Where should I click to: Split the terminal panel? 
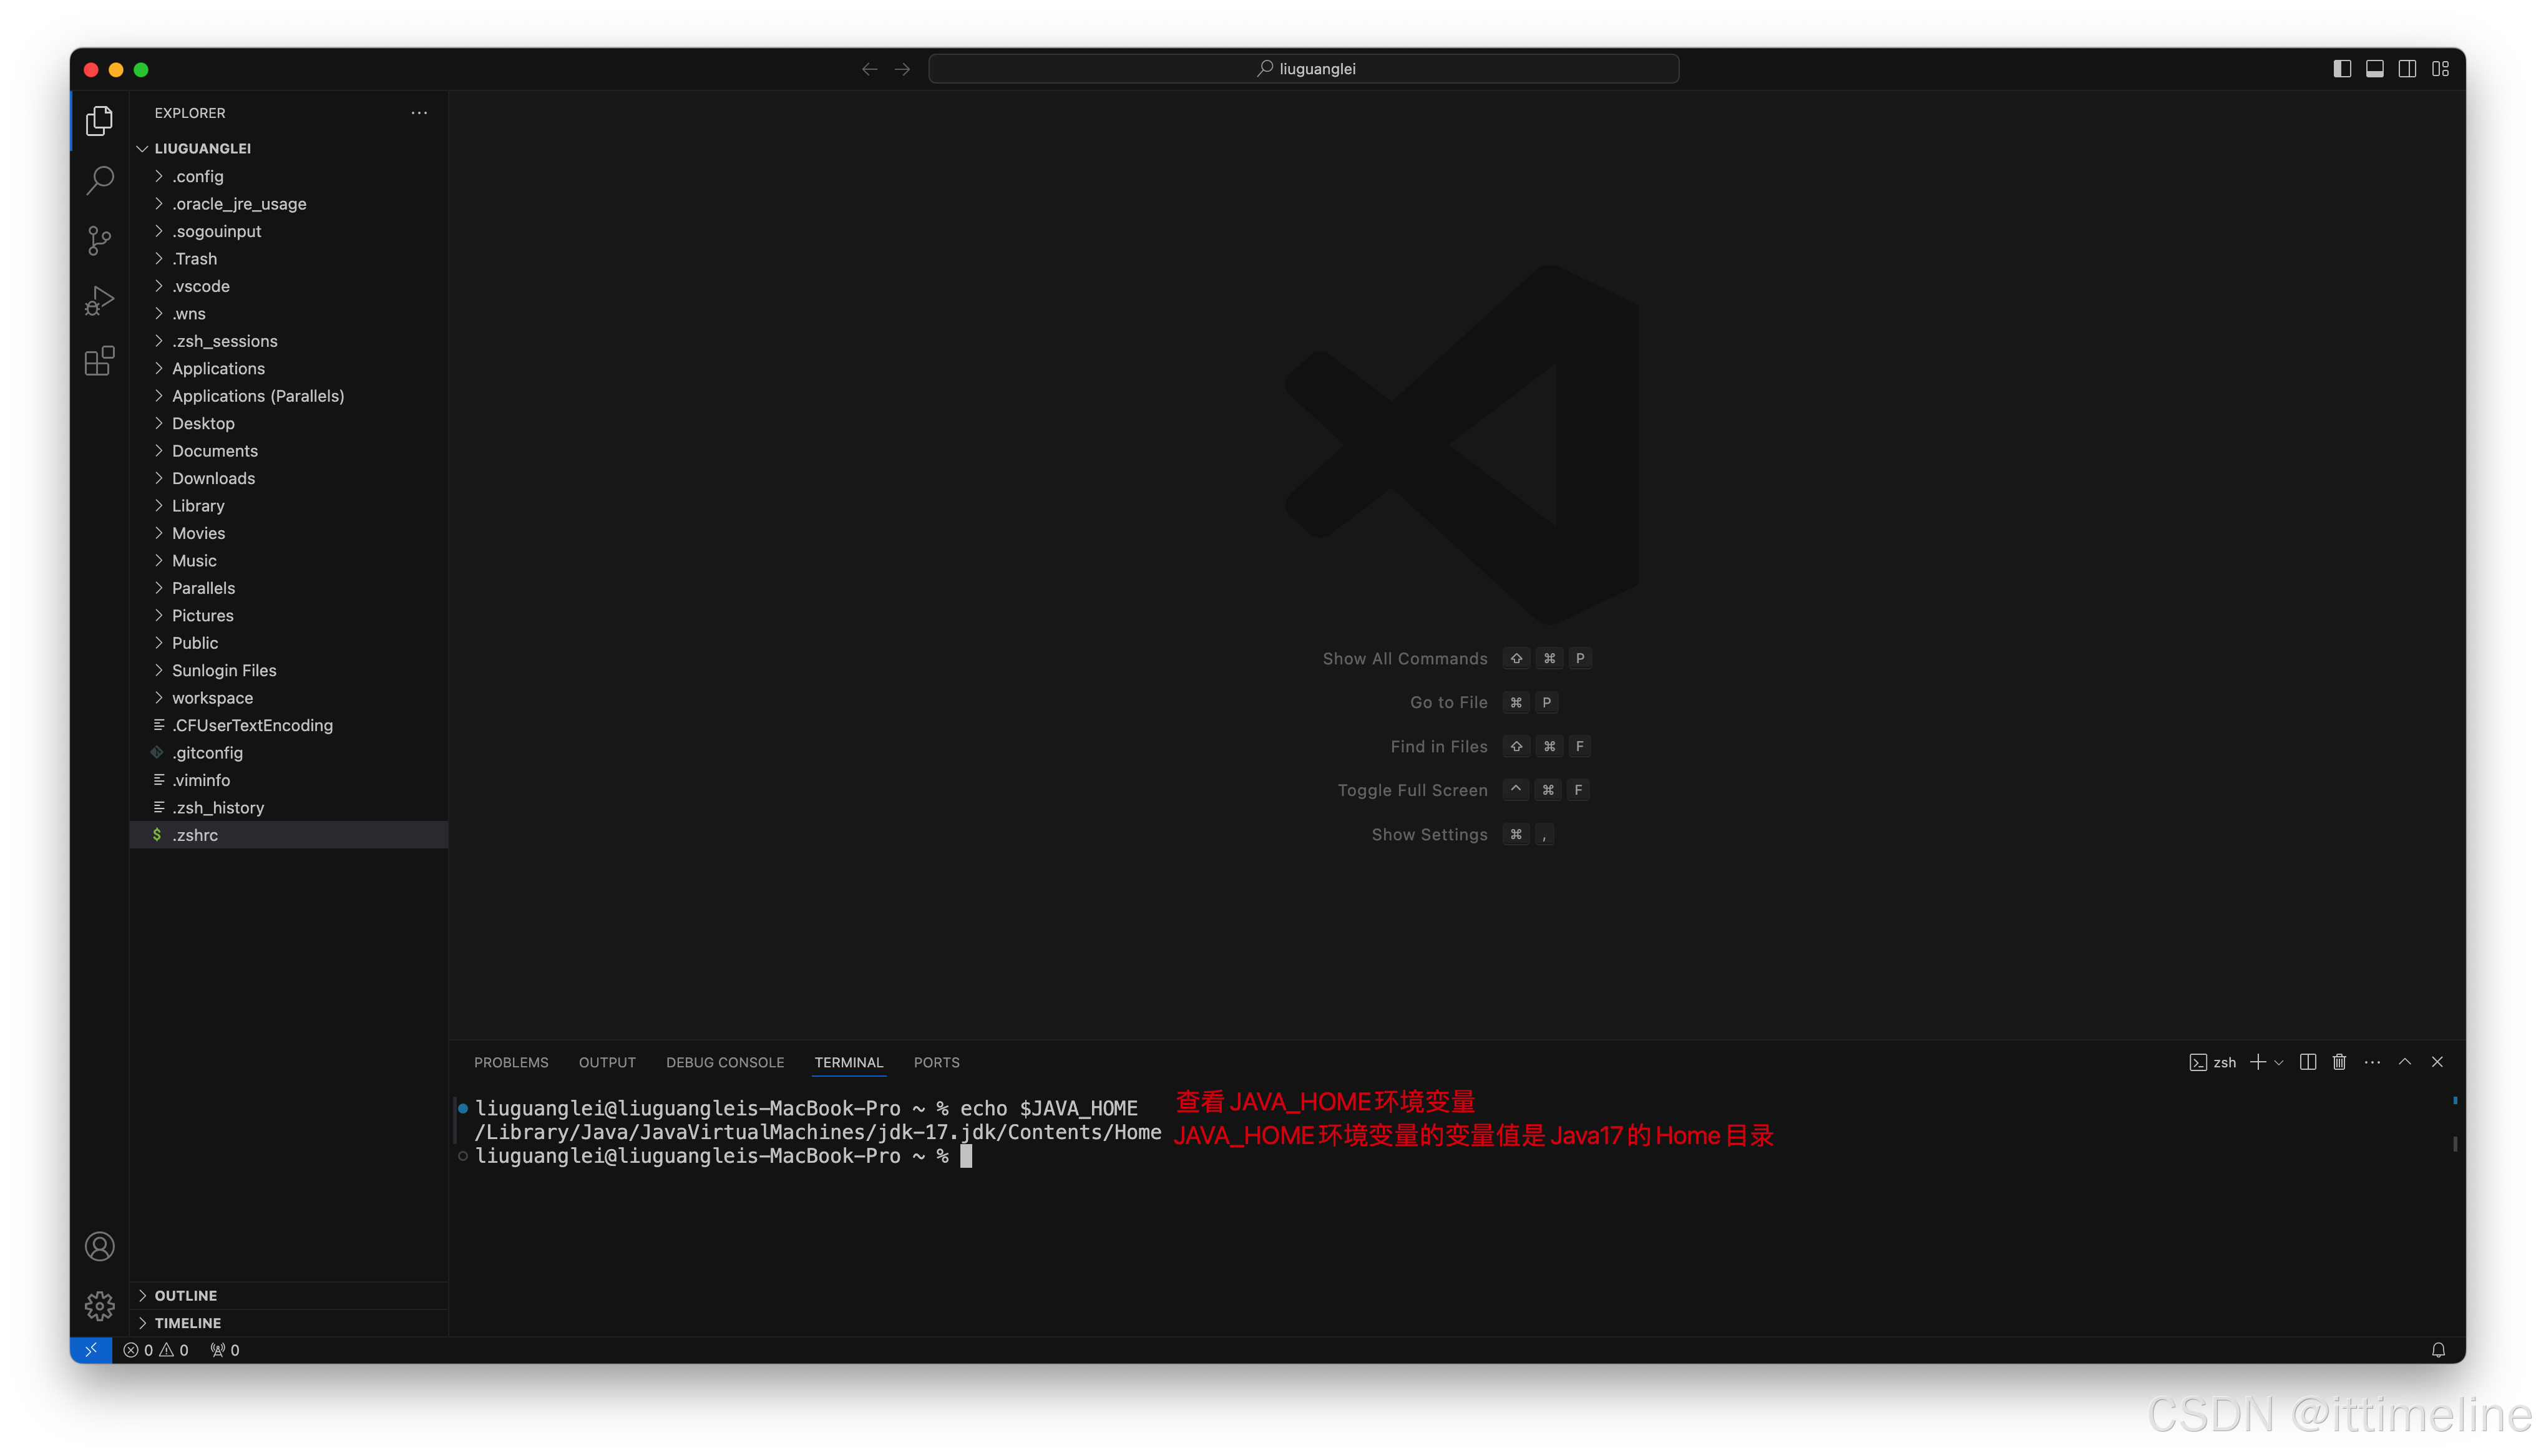tap(2307, 1062)
